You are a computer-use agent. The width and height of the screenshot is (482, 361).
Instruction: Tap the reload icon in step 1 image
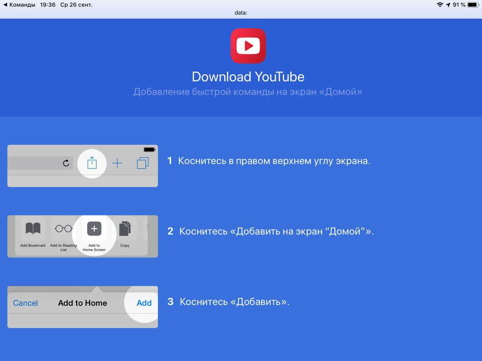pyautogui.click(x=66, y=163)
